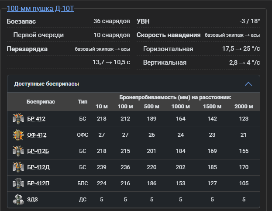The width and height of the screenshot is (272, 211).
Task: Collapse the Доступные боеприпасы section chevron
Action: (248, 84)
